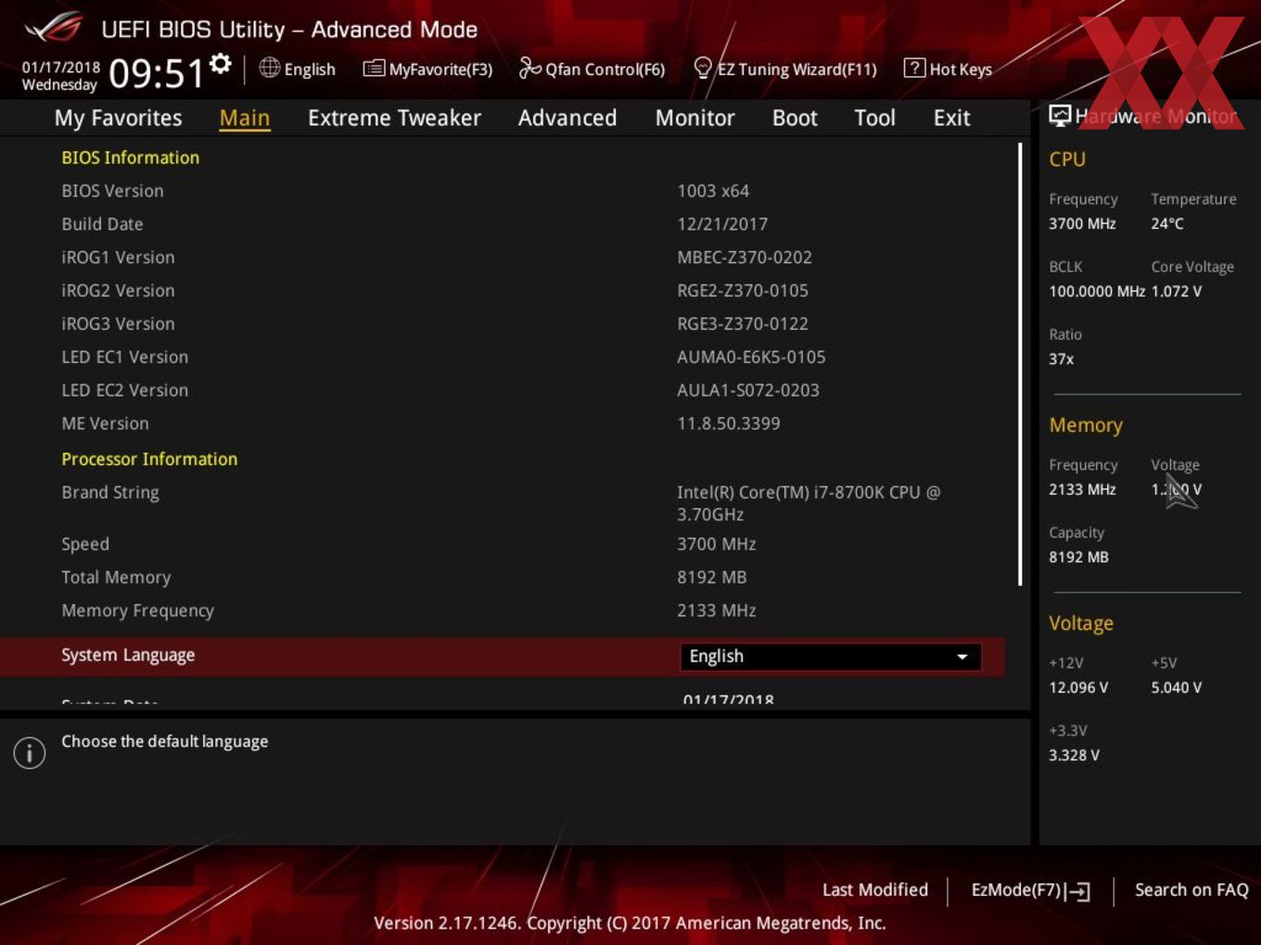This screenshot has width=1261, height=945.
Task: Click the ROG logo icon
Action: (53, 28)
